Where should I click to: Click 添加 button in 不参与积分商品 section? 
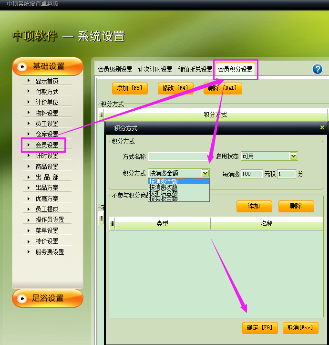click(x=254, y=206)
